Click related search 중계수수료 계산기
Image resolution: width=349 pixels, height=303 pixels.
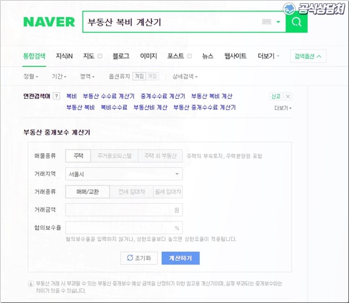pyautogui.click(x=163, y=96)
